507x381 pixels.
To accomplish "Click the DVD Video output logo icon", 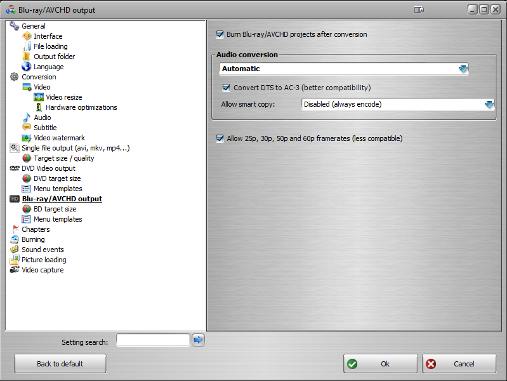I will click(x=14, y=168).
